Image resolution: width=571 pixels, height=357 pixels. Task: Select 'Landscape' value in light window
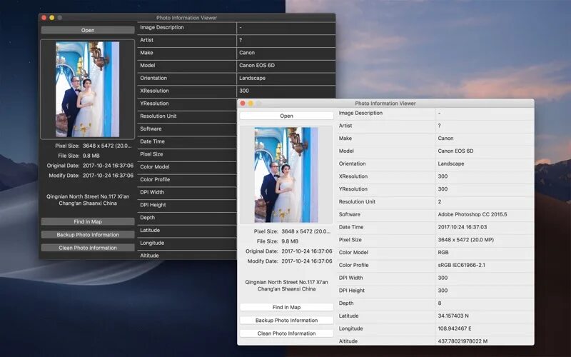click(x=451, y=164)
